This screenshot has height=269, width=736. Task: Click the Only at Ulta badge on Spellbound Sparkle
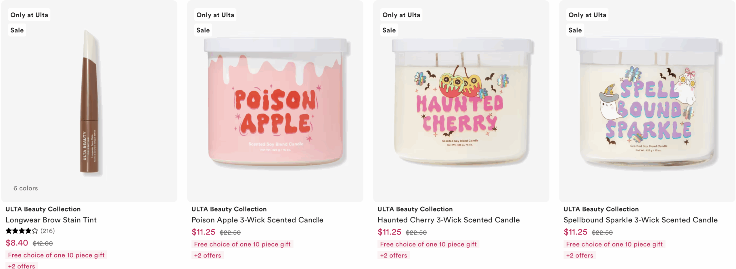pyautogui.click(x=587, y=15)
